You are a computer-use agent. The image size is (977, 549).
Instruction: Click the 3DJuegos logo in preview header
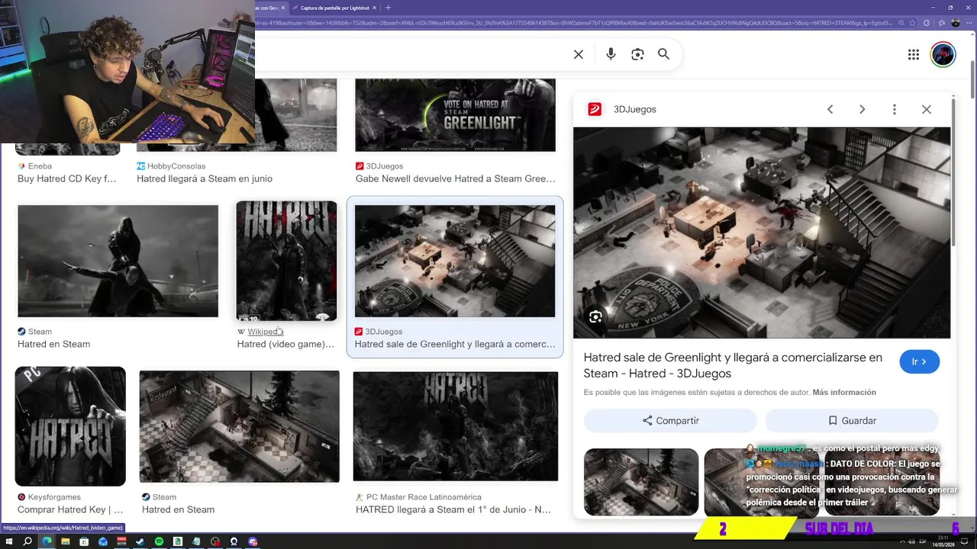point(595,109)
